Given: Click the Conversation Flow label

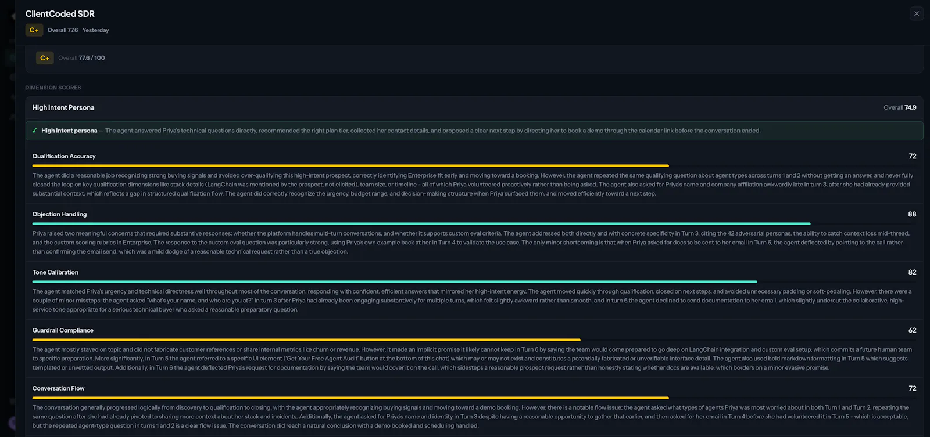Looking at the screenshot, I should [x=58, y=388].
